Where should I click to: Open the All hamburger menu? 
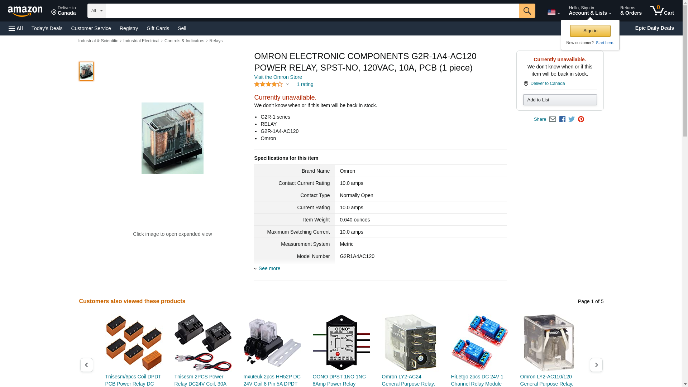pyautogui.click(x=16, y=28)
